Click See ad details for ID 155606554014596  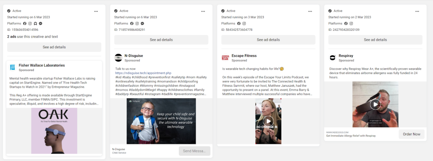[x=54, y=47]
